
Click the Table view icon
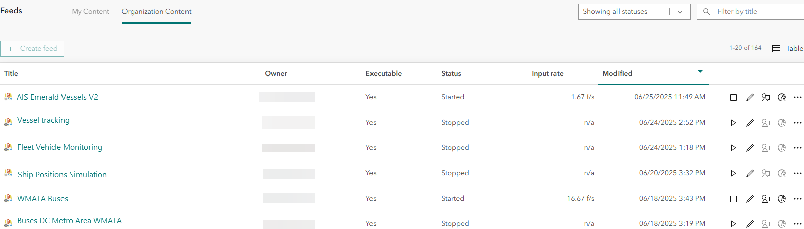point(776,49)
